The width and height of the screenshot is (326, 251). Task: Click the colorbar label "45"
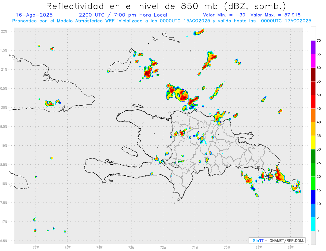pos(319,109)
